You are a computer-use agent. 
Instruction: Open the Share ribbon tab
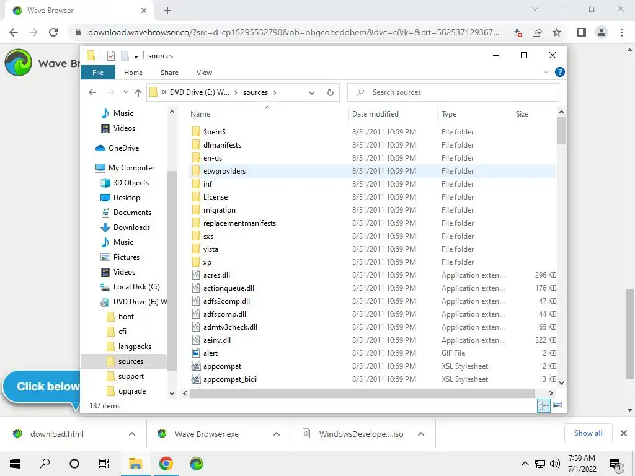pyautogui.click(x=169, y=73)
